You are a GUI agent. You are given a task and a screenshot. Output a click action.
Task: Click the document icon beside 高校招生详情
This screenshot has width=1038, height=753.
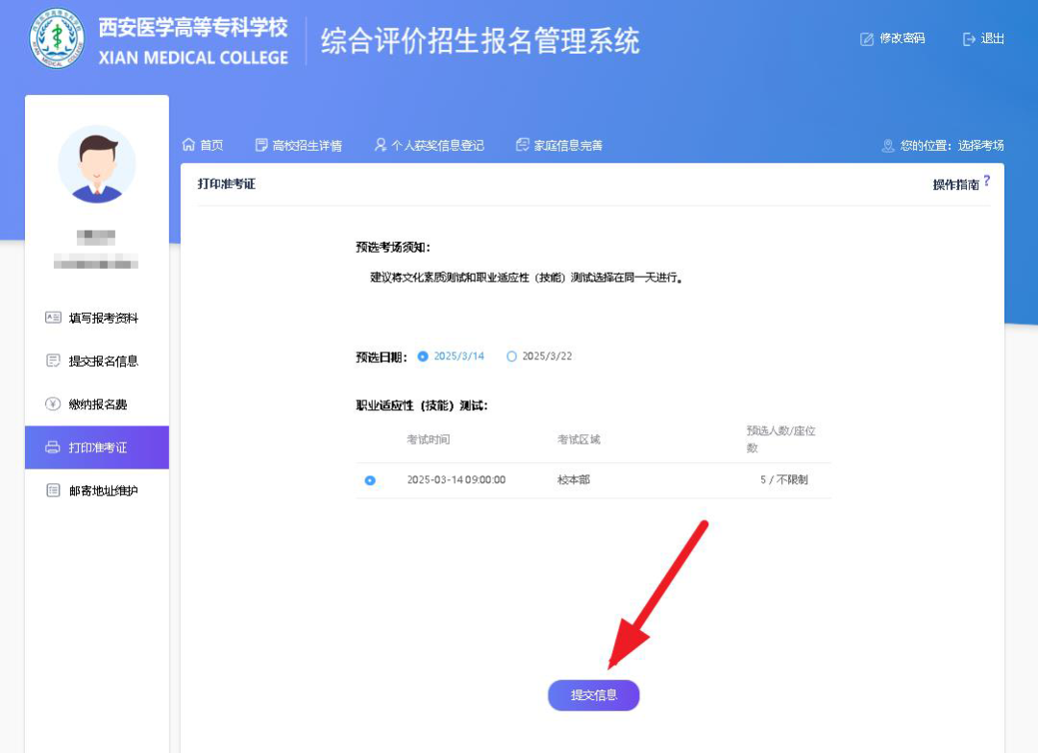point(261,145)
